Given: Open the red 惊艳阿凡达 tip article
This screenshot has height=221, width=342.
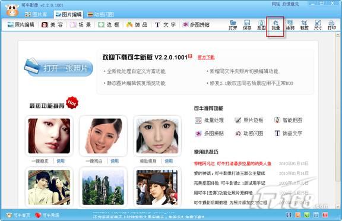Looking at the screenshot, I should (x=233, y=163).
